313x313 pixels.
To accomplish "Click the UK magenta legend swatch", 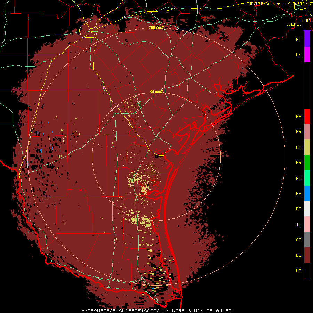I will click(307, 55).
